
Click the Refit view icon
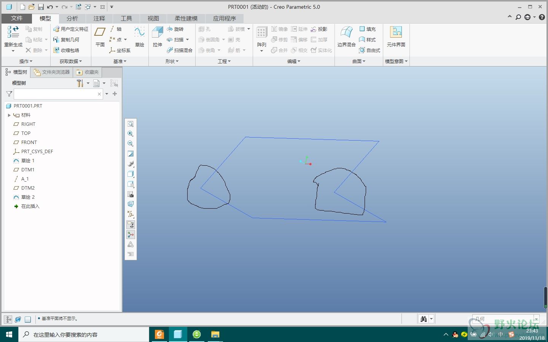(x=131, y=124)
